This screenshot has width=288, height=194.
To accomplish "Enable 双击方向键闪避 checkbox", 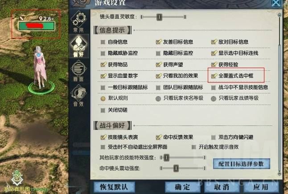I will click(213, 137).
